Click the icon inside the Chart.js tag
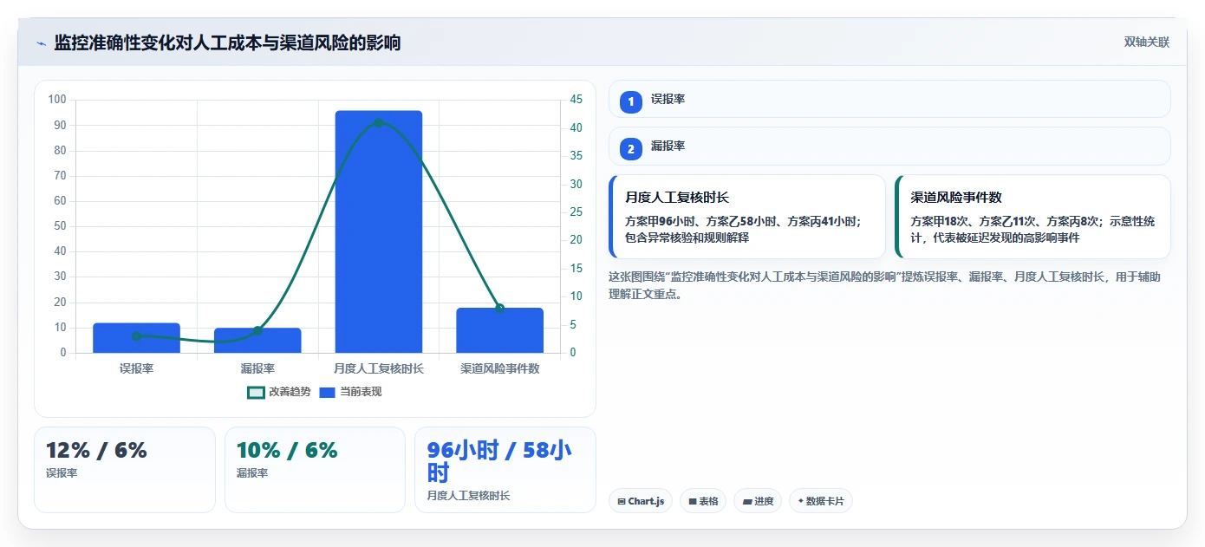 coord(622,501)
